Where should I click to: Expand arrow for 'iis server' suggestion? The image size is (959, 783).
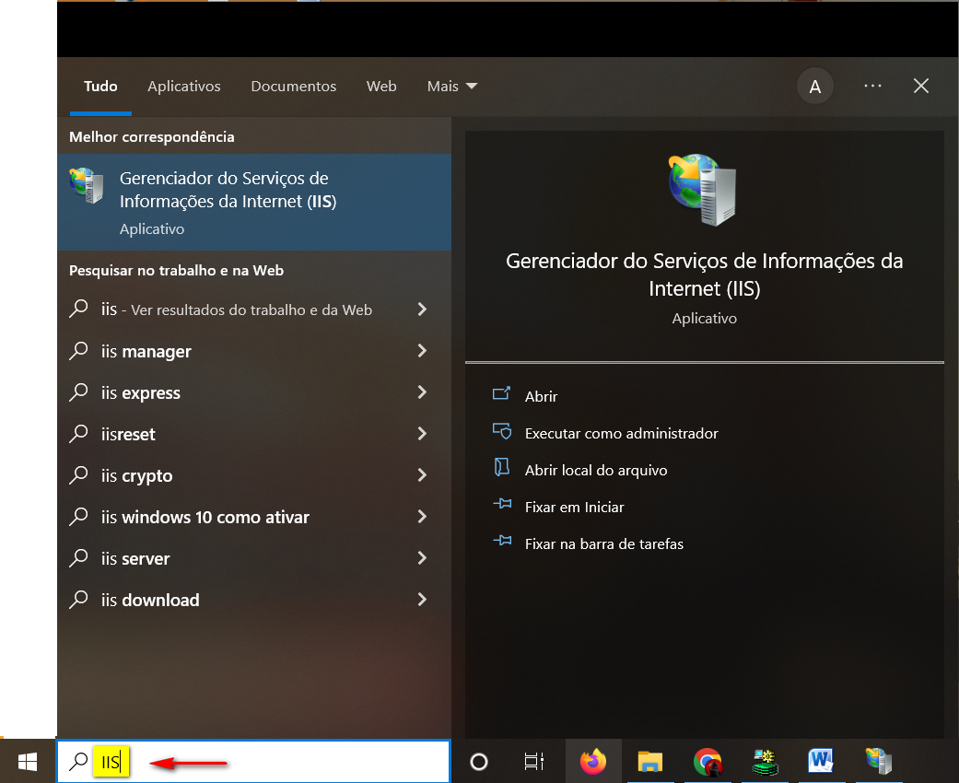(422, 558)
